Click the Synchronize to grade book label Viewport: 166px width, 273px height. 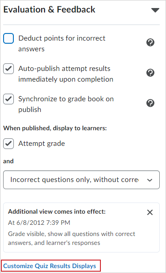66,104
